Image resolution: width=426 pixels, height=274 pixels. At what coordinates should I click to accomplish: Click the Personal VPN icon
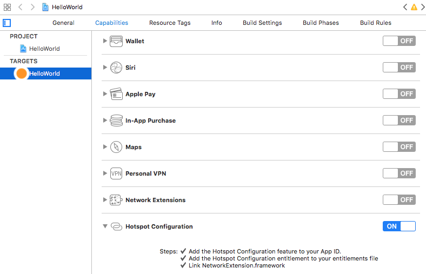click(x=116, y=173)
